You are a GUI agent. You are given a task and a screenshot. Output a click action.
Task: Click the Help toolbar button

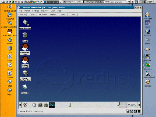click(73, 15)
